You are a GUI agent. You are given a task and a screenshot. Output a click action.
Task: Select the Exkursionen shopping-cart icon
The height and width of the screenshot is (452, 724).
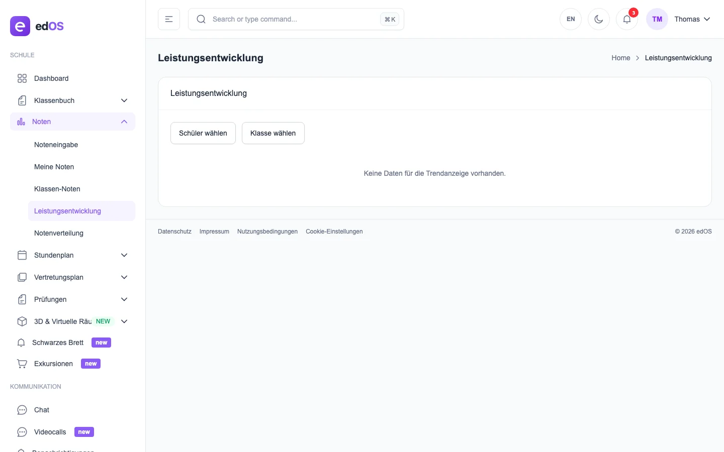pos(22,364)
